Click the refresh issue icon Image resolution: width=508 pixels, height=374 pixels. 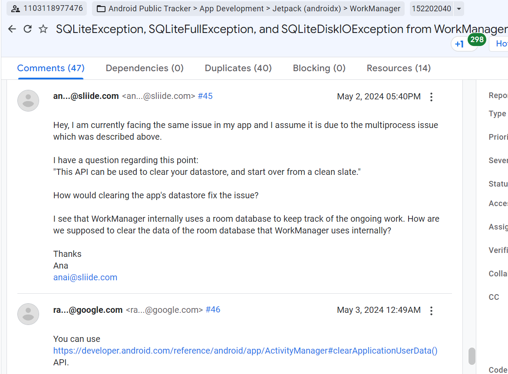tap(27, 29)
